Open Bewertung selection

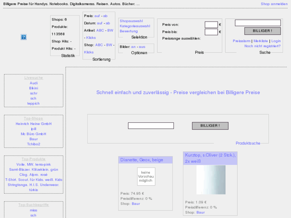pyautogui.click(x=128, y=31)
